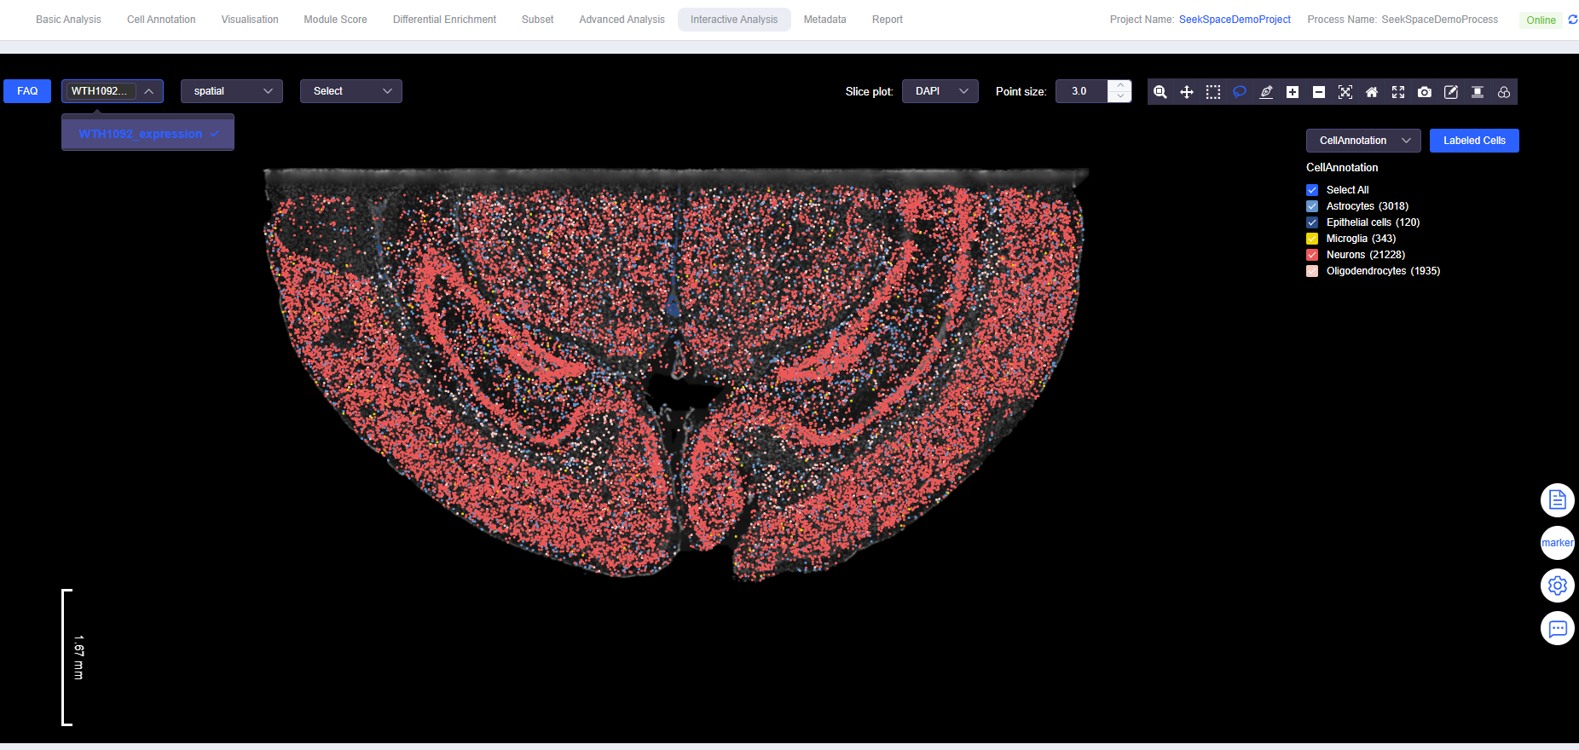Toggle the Microglia checkbox
Screen dimensions: 1579x750
[x=1312, y=239]
